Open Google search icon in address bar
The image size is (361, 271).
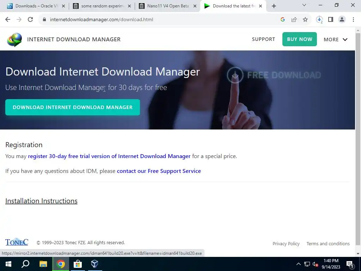pos(283,20)
